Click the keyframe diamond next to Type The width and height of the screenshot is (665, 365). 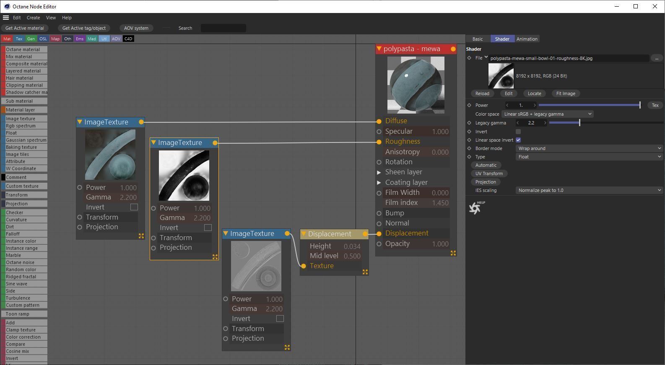[x=469, y=157]
